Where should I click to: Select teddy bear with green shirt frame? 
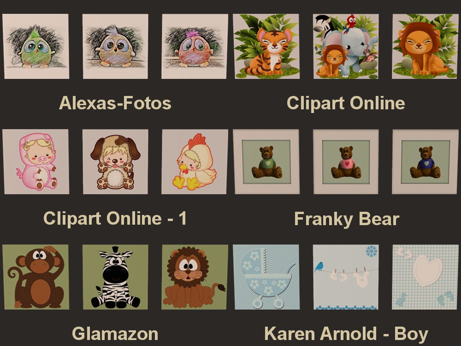(266, 161)
